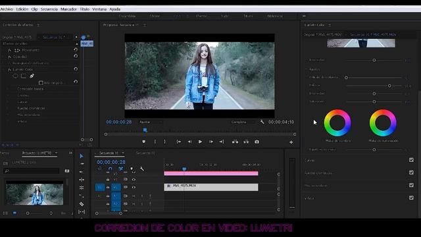Export a frame with the camera icon
This screenshot has height=237, width=421.
tap(257, 142)
